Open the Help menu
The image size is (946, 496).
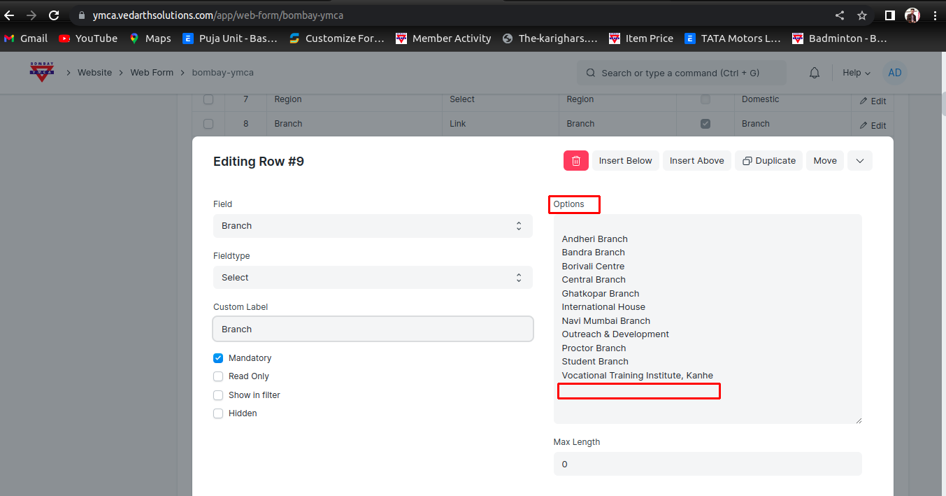click(x=856, y=73)
